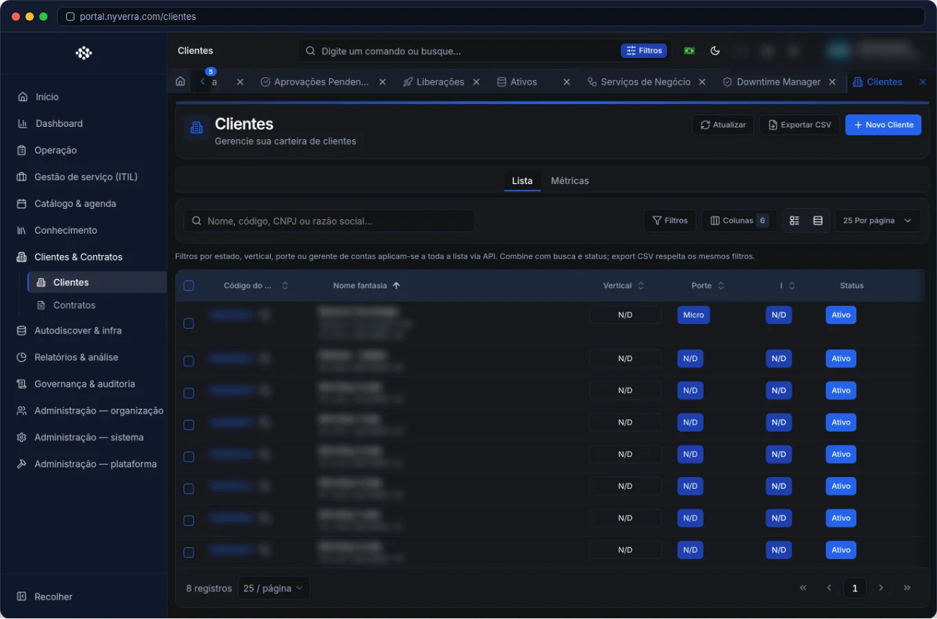The height and width of the screenshot is (619, 937).
Task: Expand Gestão de serviço (ITIL) menu
Action: pos(86,177)
